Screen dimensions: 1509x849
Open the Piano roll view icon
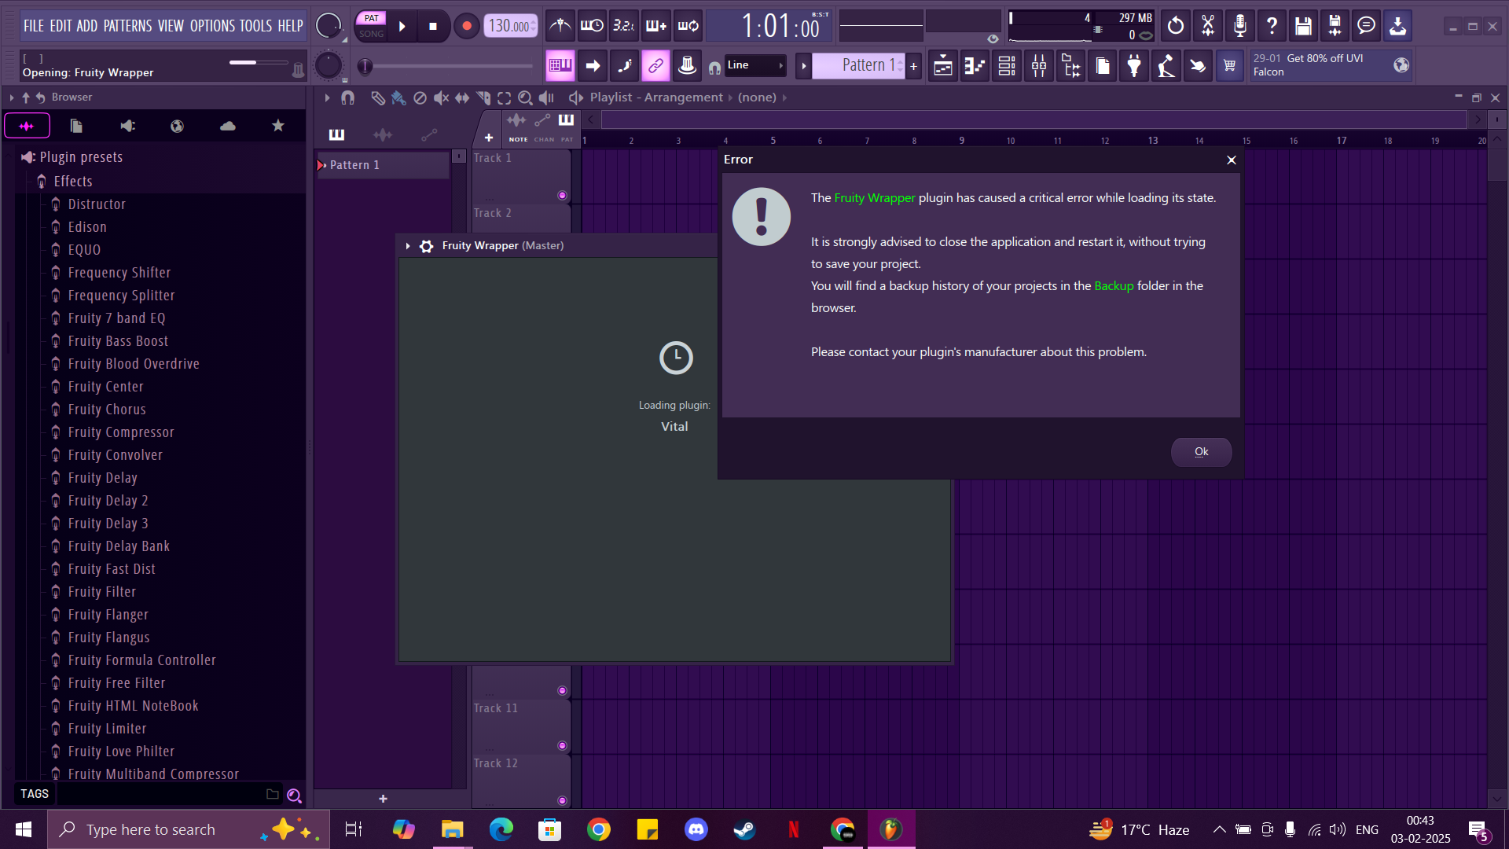pos(974,65)
